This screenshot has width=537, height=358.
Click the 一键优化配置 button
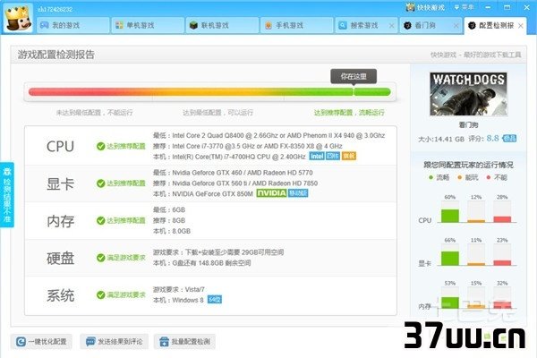click(x=41, y=342)
